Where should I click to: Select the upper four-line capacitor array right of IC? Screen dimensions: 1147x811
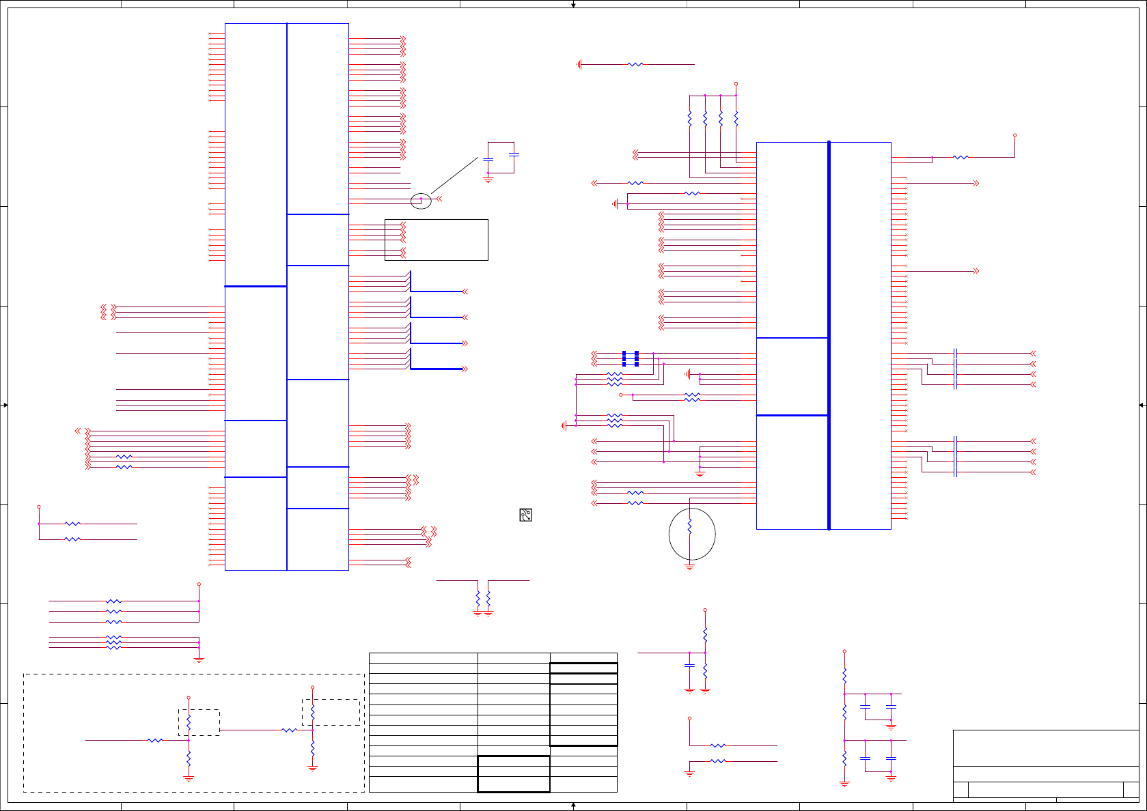(x=955, y=369)
